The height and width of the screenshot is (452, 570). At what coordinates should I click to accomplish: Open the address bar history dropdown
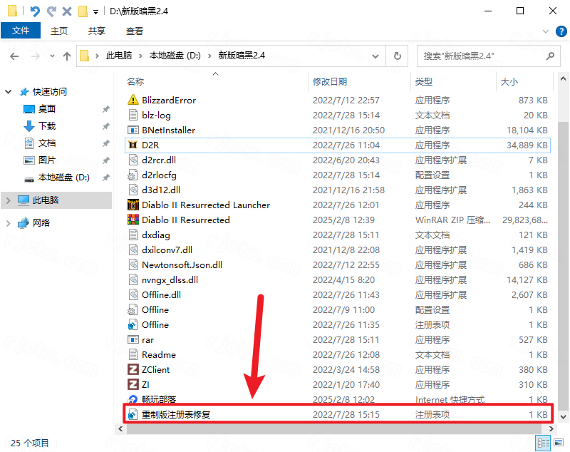[x=375, y=56]
